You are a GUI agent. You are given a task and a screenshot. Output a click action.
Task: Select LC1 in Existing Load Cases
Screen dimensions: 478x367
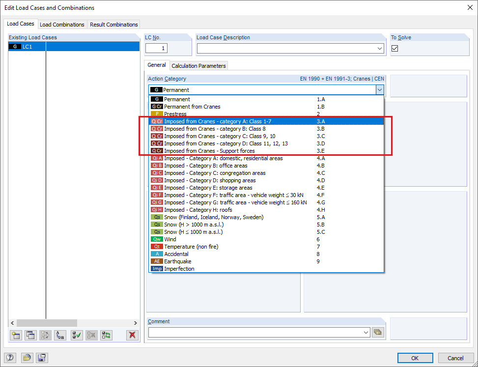click(74, 47)
